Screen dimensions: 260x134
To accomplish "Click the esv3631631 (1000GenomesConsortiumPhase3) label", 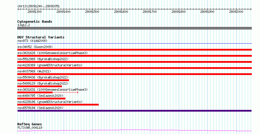I will [x=53, y=90].
